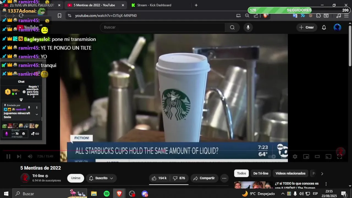Select the 5 Mentiras de 2022 tab
Screen dimensions: 352x198
94,5
